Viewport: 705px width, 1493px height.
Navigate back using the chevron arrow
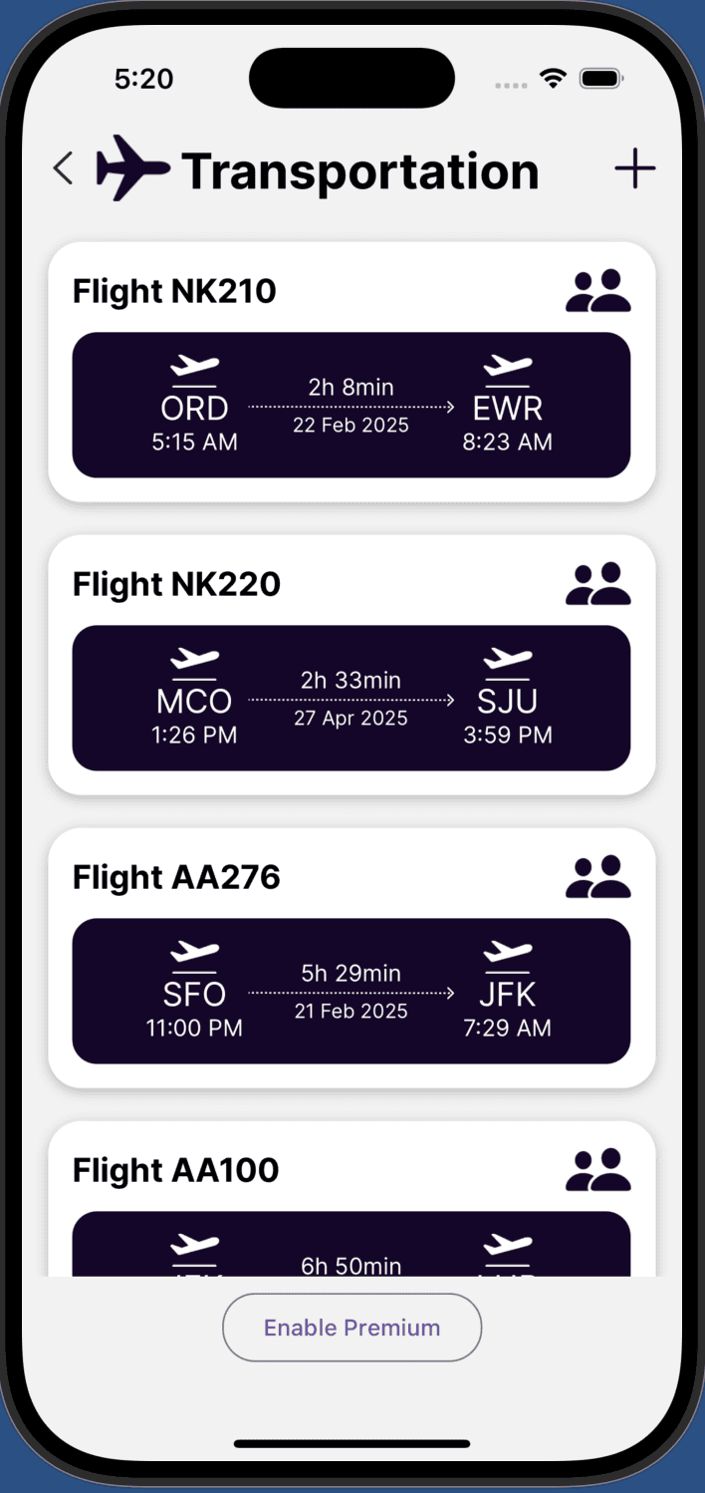(63, 167)
